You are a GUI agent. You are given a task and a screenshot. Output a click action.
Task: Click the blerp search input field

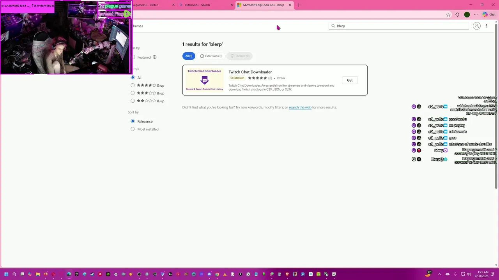(x=398, y=26)
